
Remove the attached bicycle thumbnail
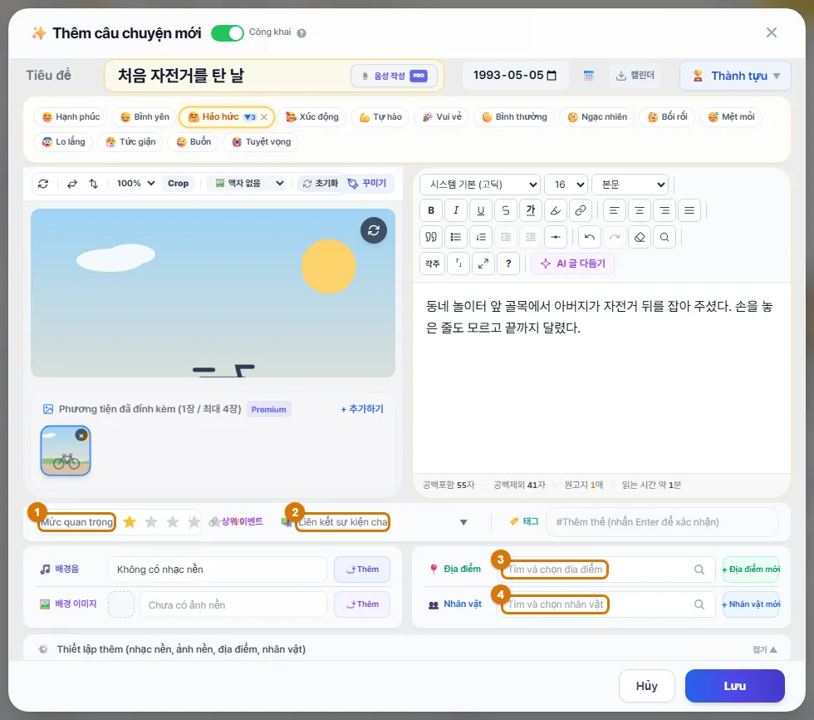click(x=81, y=436)
